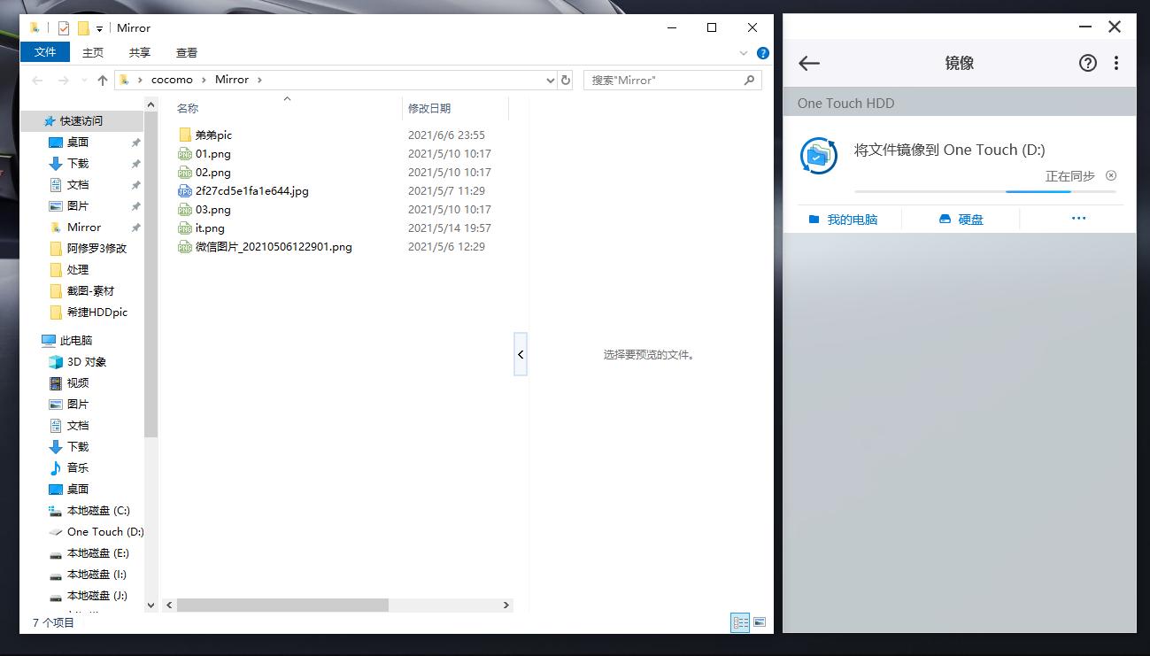This screenshot has width=1150, height=656.
Task: Select 2f27cd5e1fa1e644.jpg
Action: 251,190
